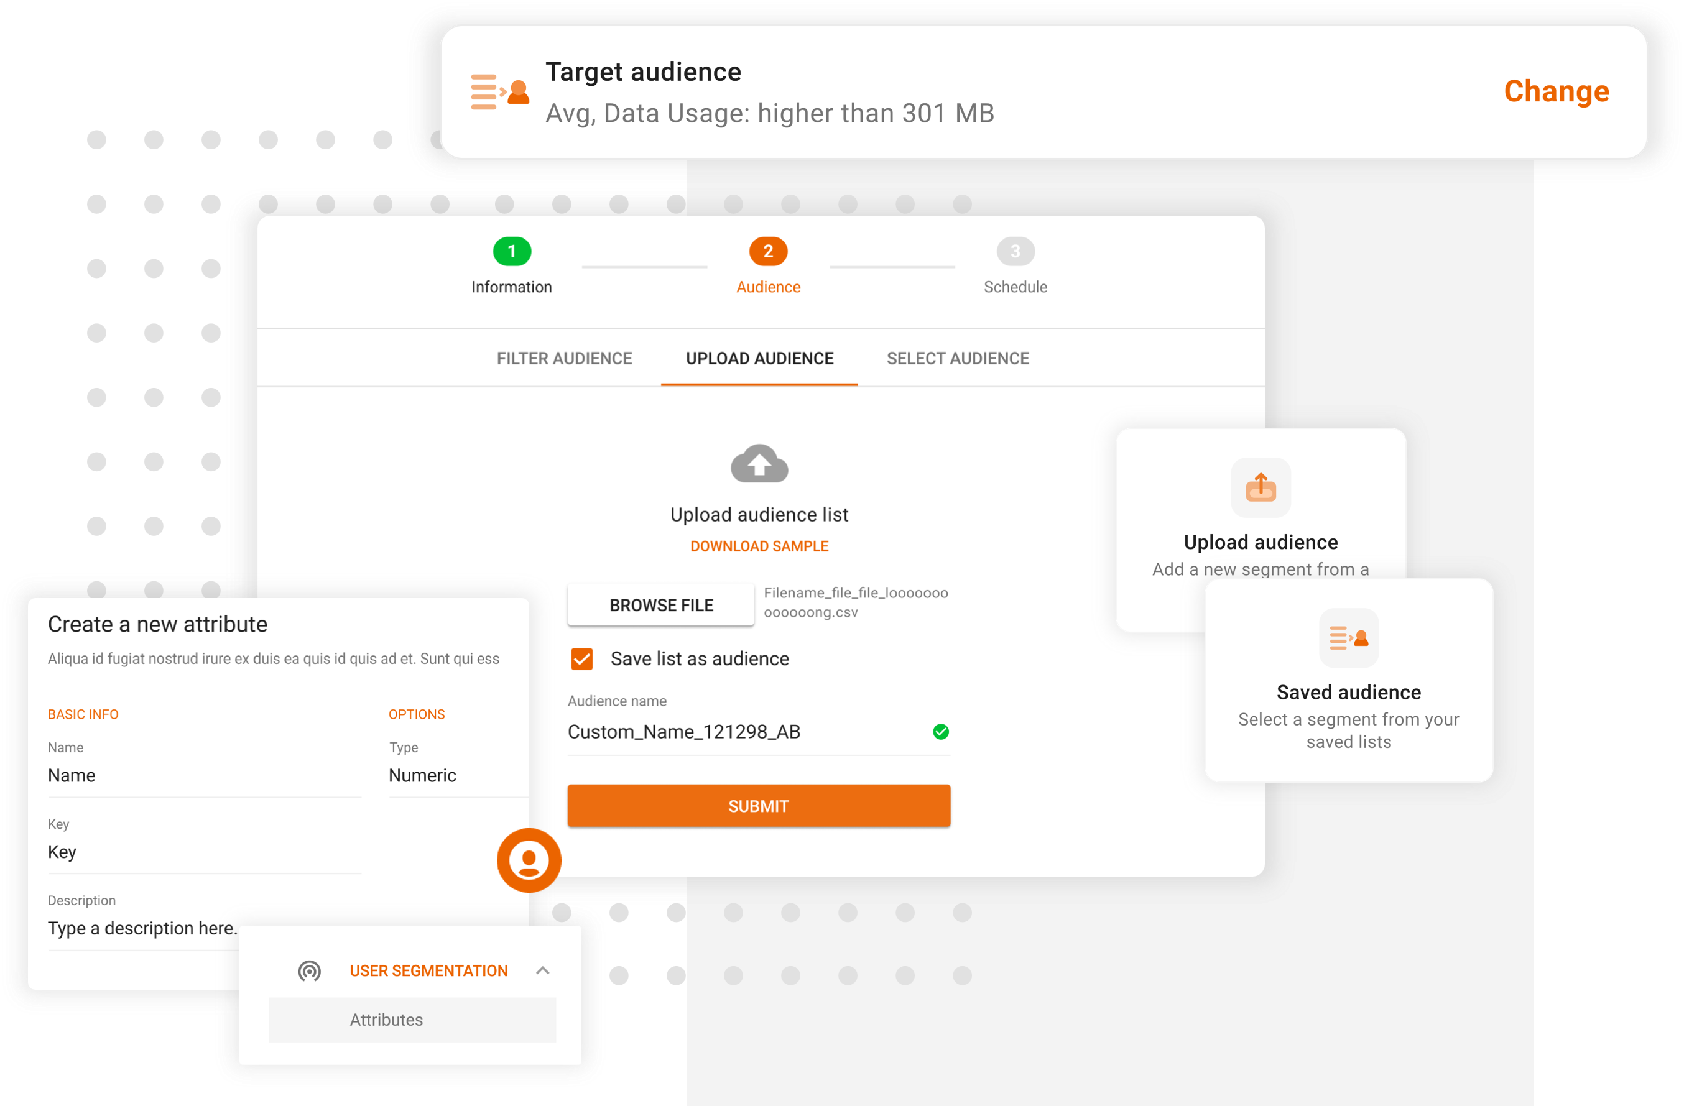Switch to the Select Audience tab
The image size is (1684, 1106).
(957, 359)
